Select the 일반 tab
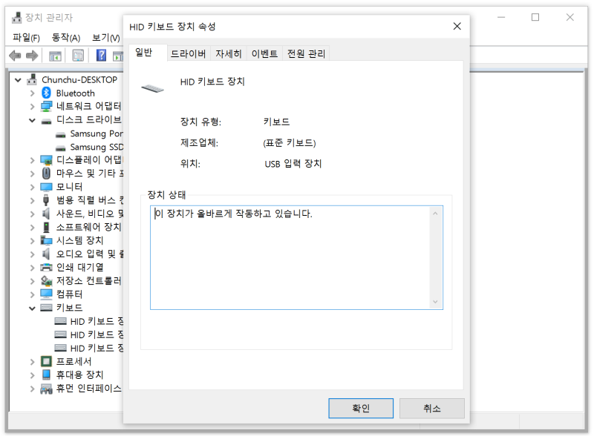Viewport: 594px width, 436px height. tap(144, 53)
